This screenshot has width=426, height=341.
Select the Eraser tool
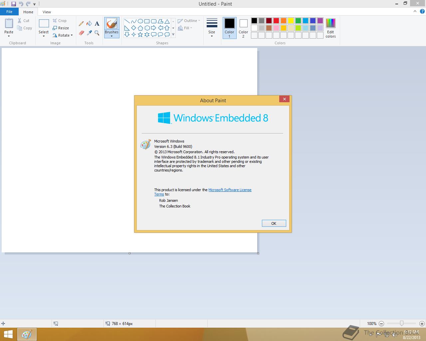81,33
